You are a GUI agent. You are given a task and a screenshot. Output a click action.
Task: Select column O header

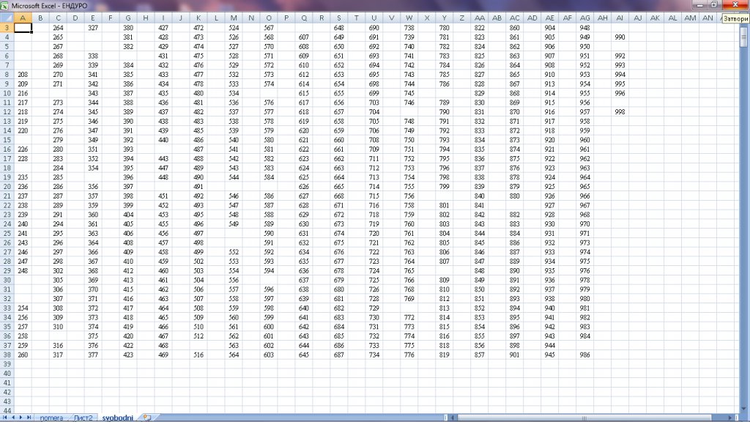pos(269,18)
